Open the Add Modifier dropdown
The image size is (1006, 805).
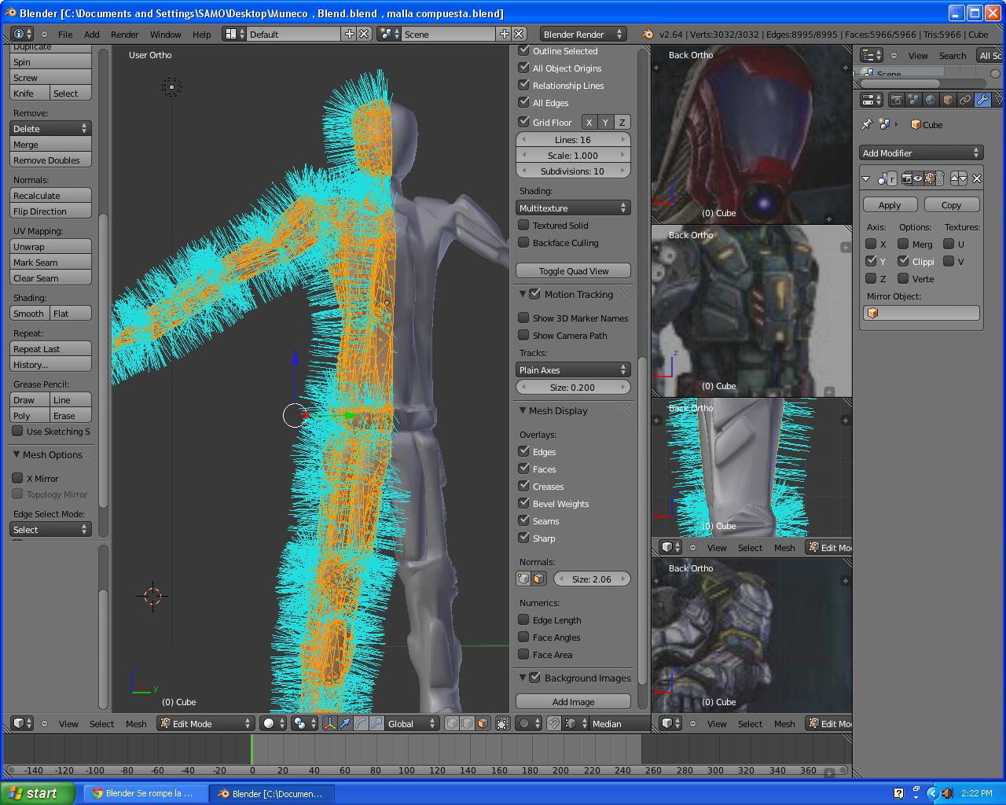[921, 153]
